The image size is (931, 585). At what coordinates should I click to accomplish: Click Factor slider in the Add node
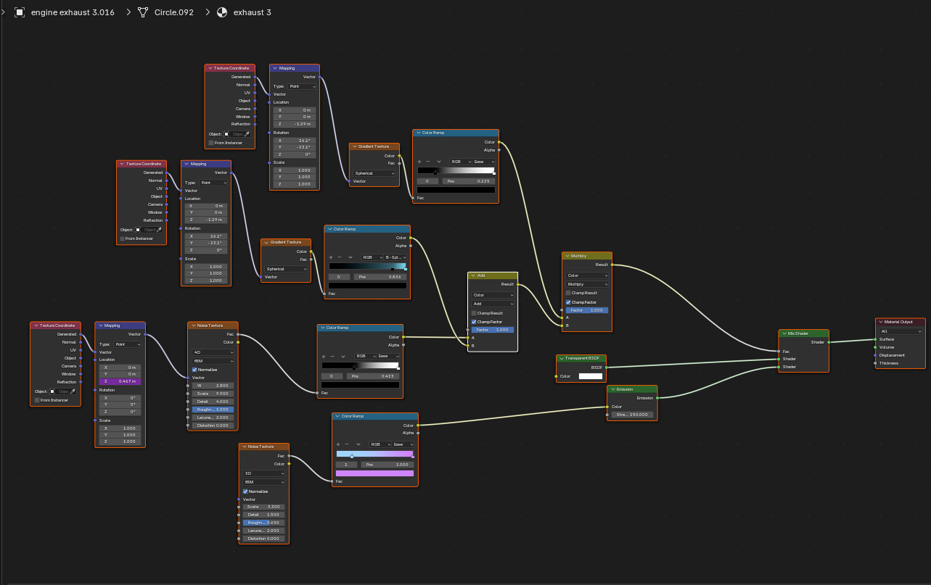point(493,330)
